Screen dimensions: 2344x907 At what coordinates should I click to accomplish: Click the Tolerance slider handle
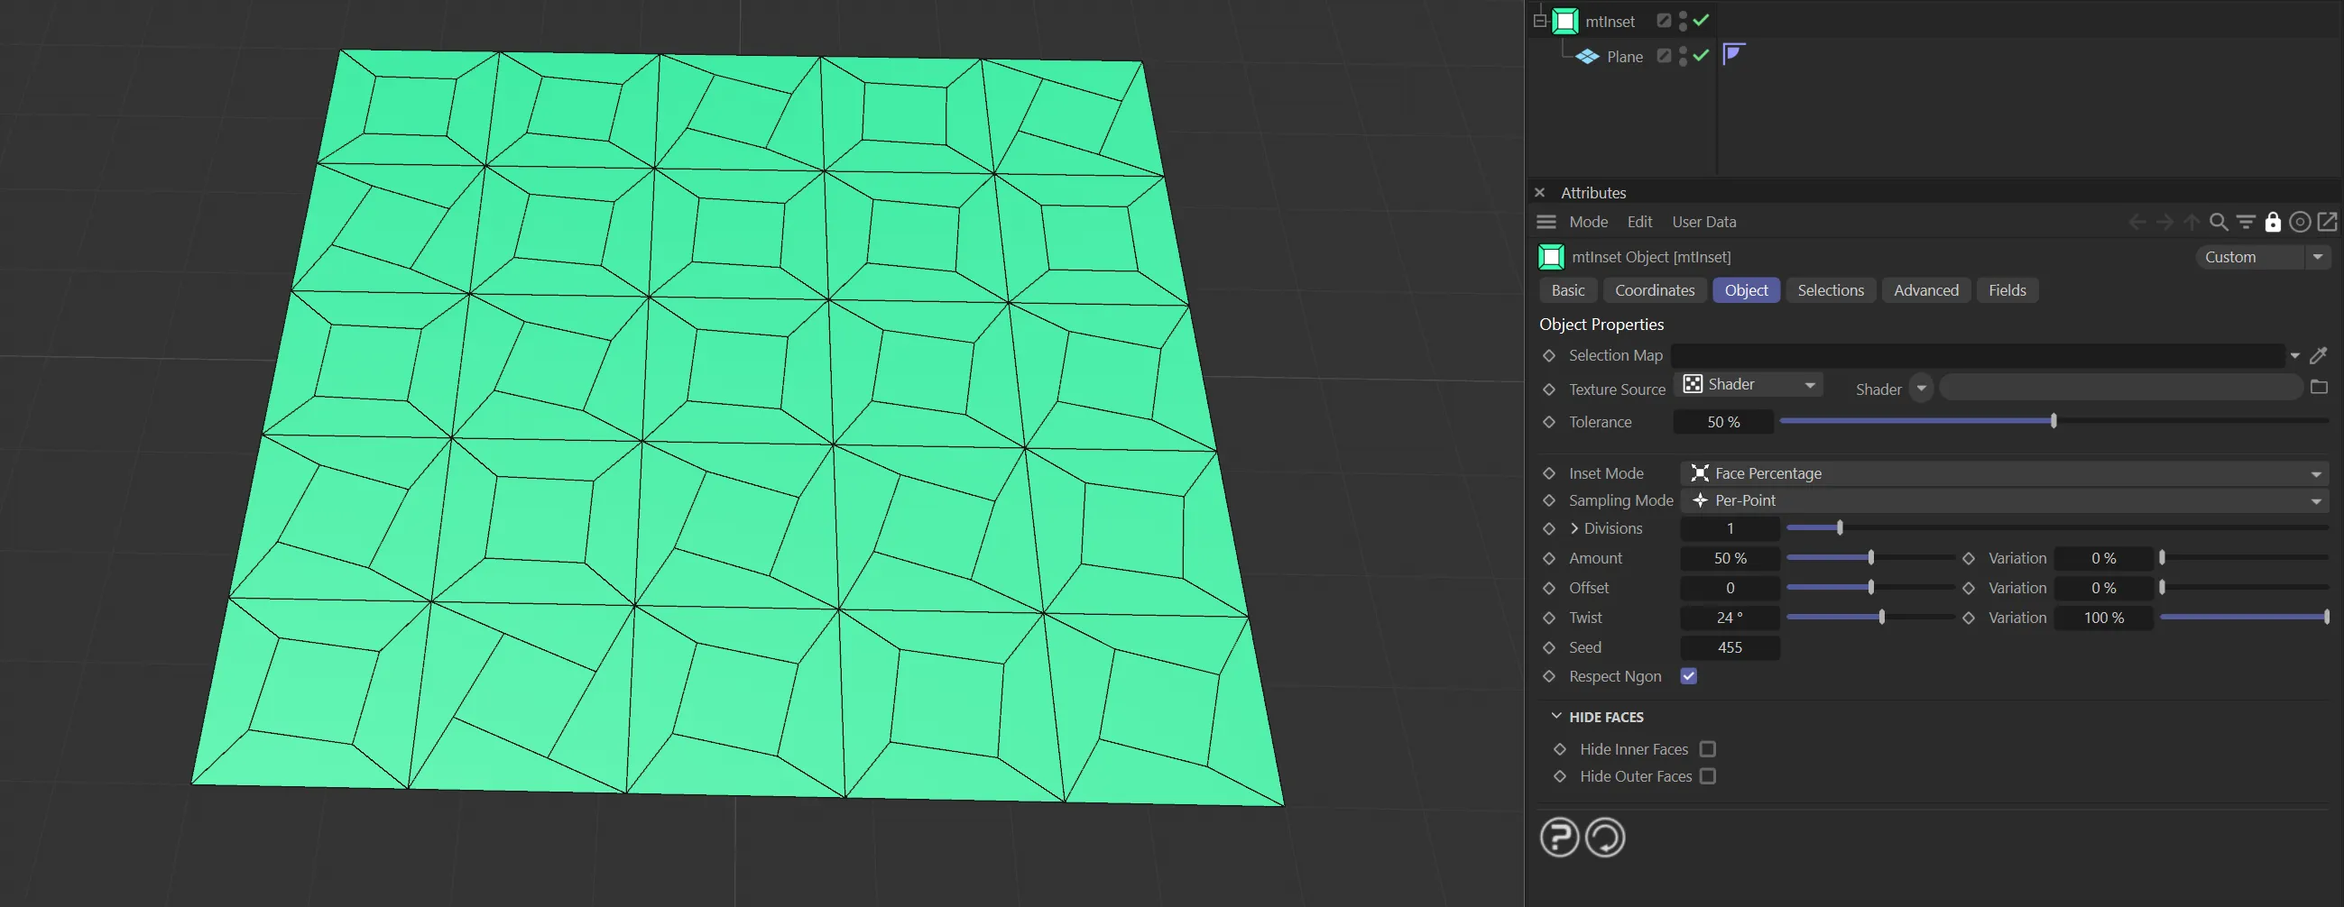(x=2053, y=421)
